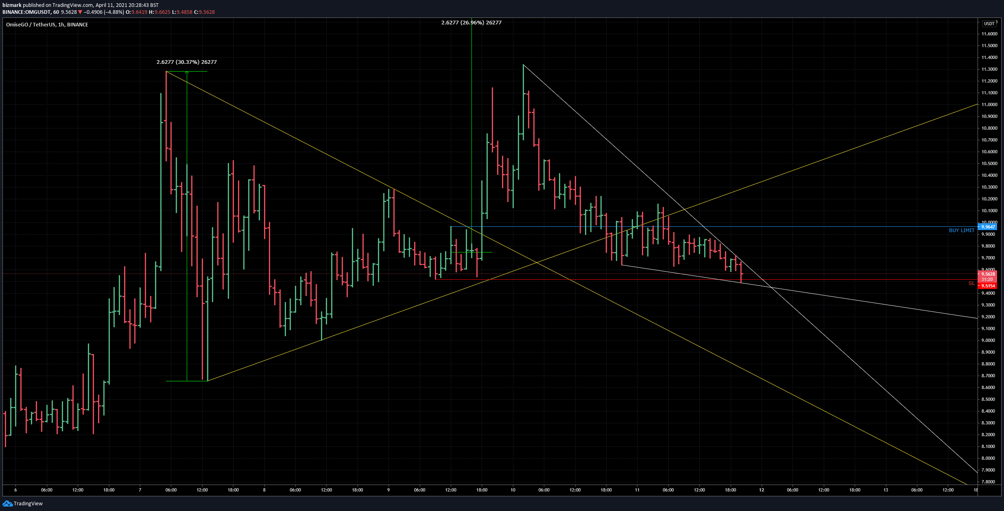This screenshot has width=1004, height=511.
Task: Click the 2.6277 (26.96%) 26277 measurement label
Action: [471, 23]
